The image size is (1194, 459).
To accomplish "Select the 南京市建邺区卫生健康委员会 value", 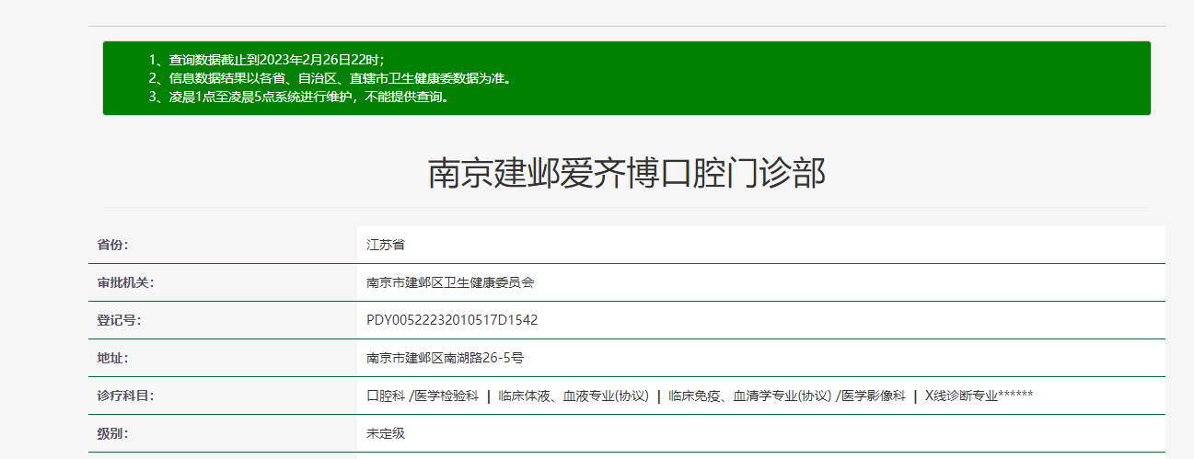I will (x=449, y=282).
